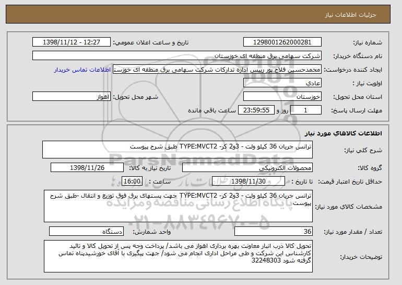This screenshot has width=402, height=285.
Task: Click the price validity date 1398/11/30
Action: tap(249, 181)
